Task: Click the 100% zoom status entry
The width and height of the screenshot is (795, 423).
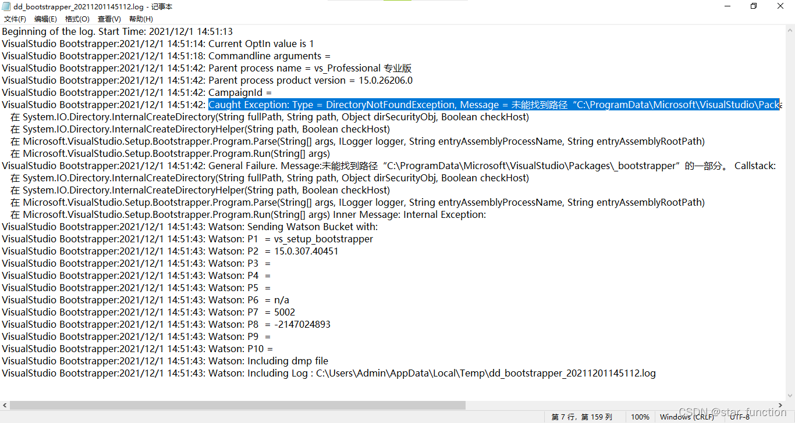Action: tap(640, 417)
